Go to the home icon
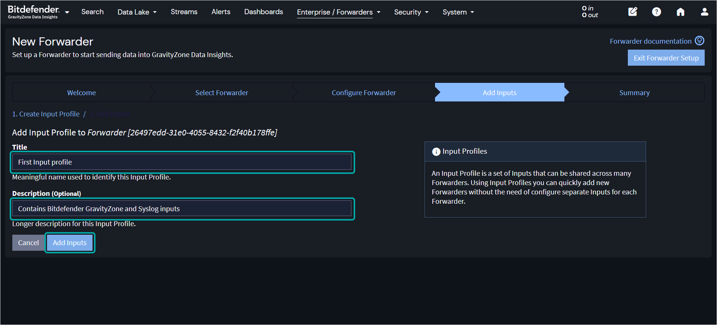The height and width of the screenshot is (325, 717). [x=680, y=12]
